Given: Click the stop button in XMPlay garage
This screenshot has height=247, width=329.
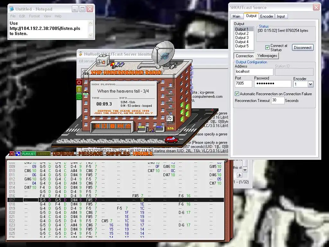Looking at the screenshot, I should 112,126.
